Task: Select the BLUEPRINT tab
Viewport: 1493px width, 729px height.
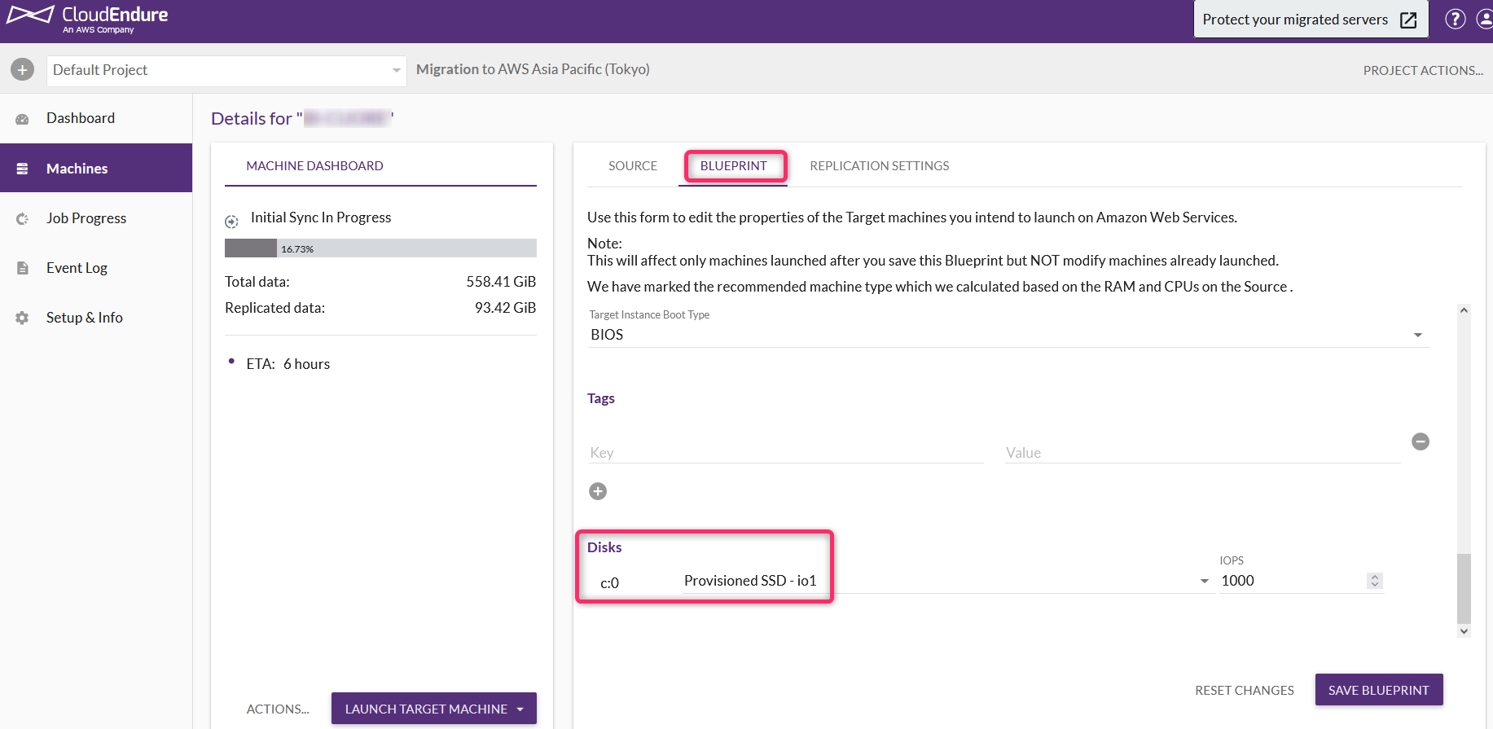Action: (x=733, y=166)
